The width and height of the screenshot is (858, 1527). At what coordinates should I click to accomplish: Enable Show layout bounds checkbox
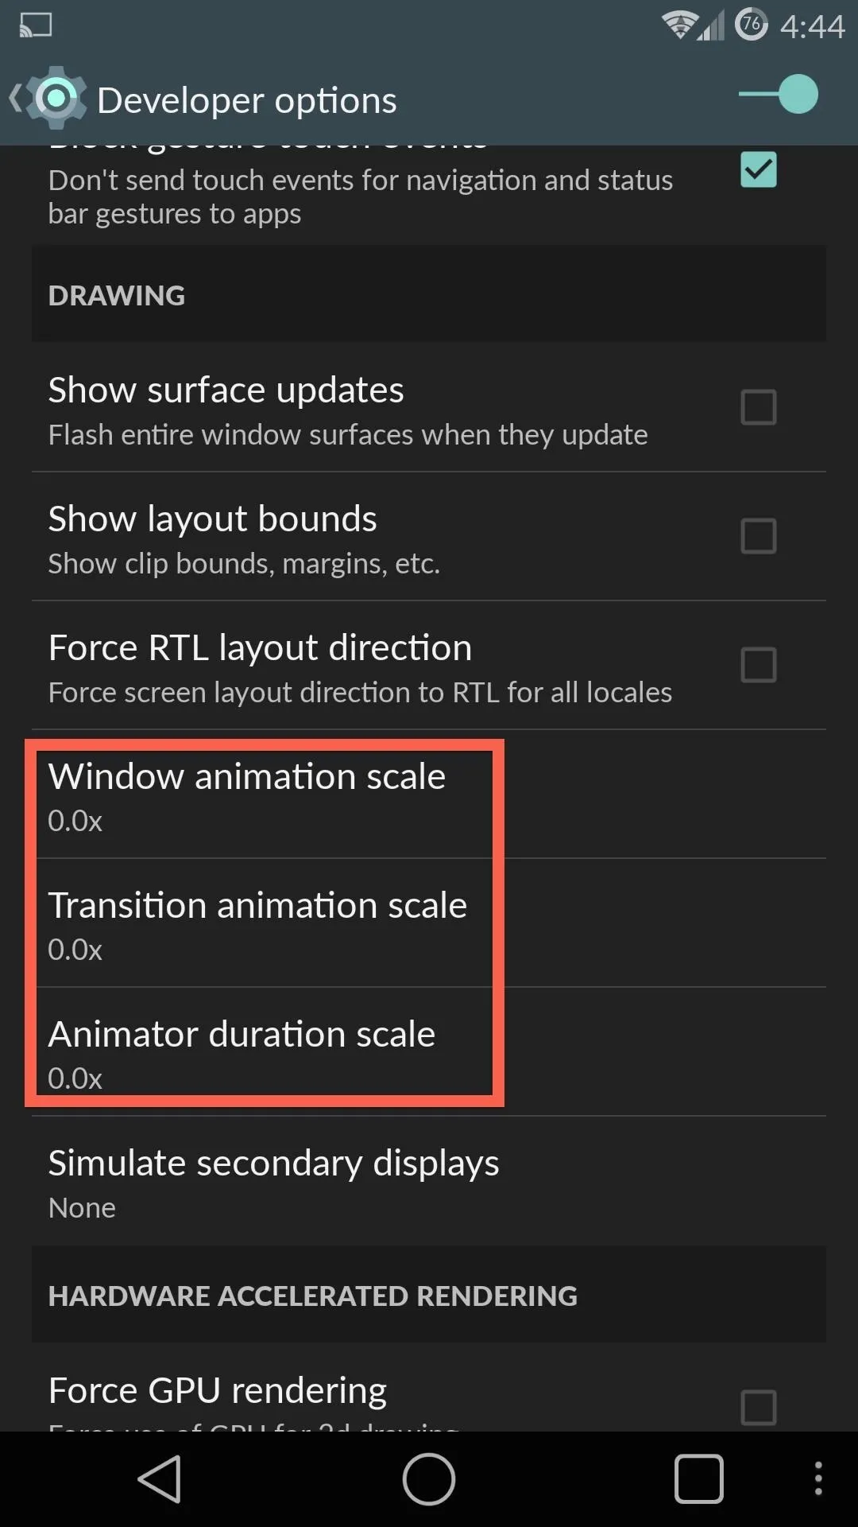(759, 536)
